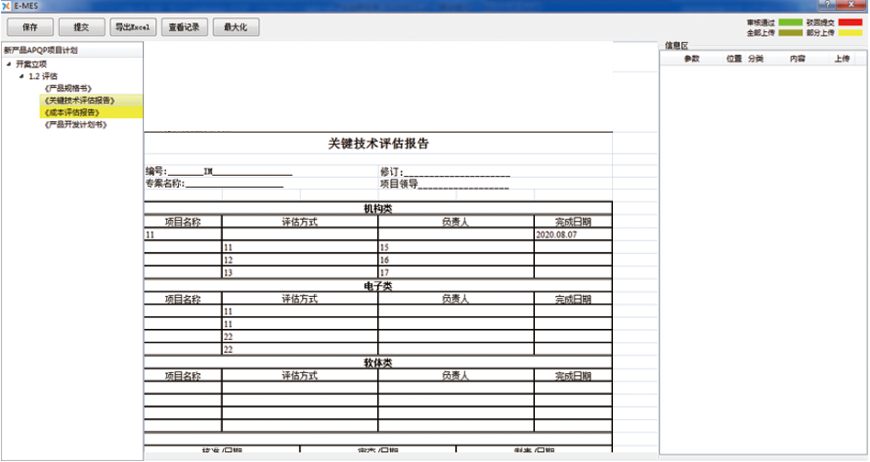This screenshot has height=462, width=870.
Task: Click the yellow 部分上传 color swatch
Action: coord(849,33)
